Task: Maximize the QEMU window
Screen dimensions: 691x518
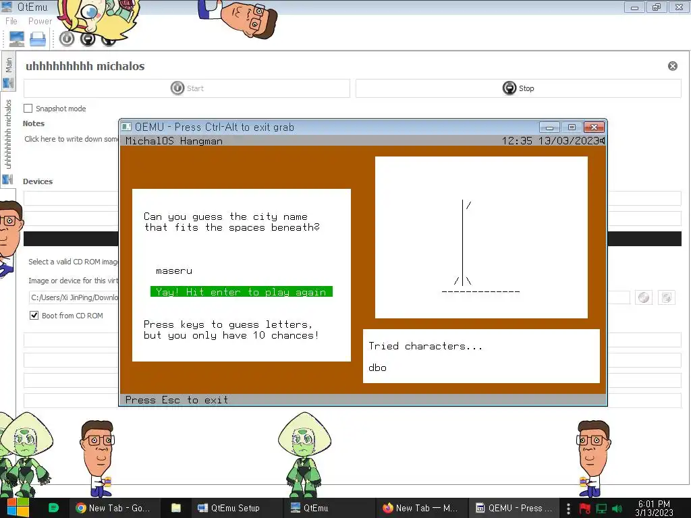Action: pyautogui.click(x=572, y=127)
